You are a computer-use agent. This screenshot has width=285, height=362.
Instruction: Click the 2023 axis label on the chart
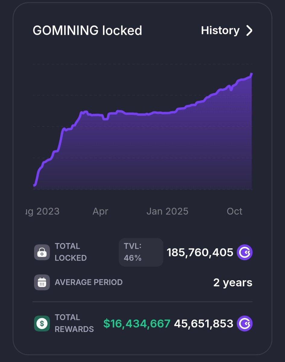pos(43,211)
